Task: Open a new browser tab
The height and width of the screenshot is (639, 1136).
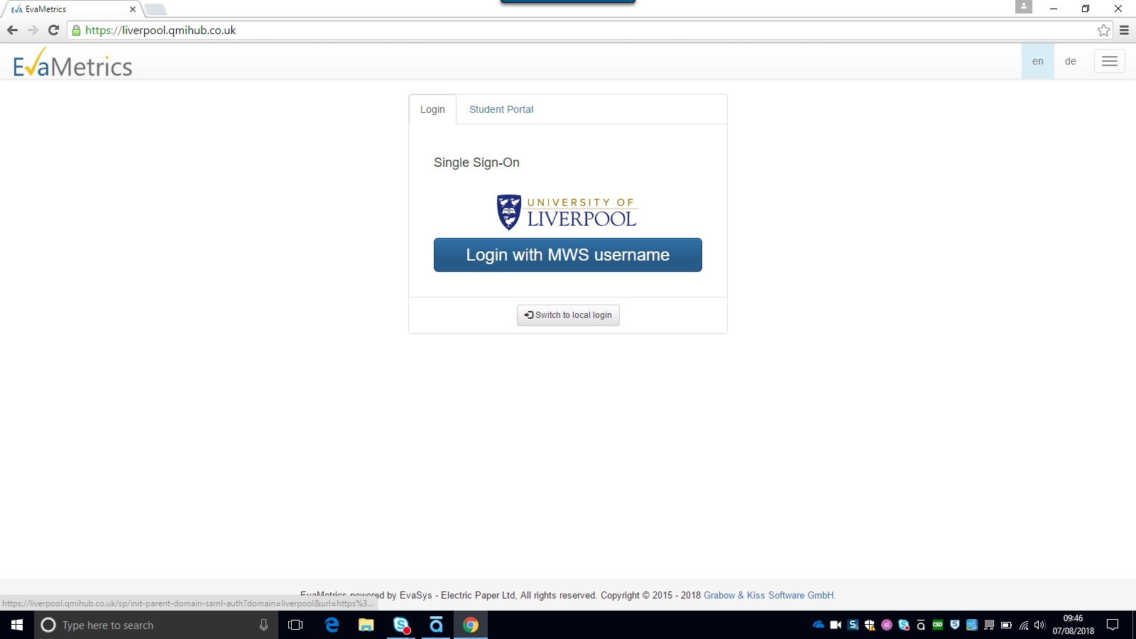Action: tap(155, 9)
